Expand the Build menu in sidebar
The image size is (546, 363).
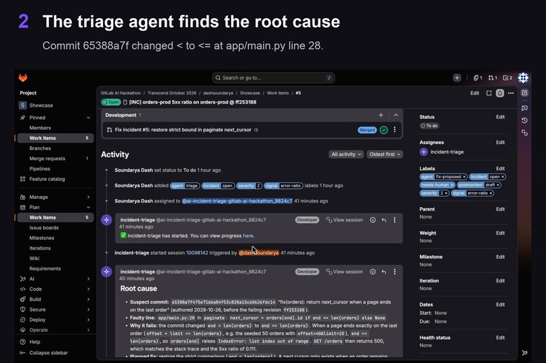pyautogui.click(x=88, y=299)
